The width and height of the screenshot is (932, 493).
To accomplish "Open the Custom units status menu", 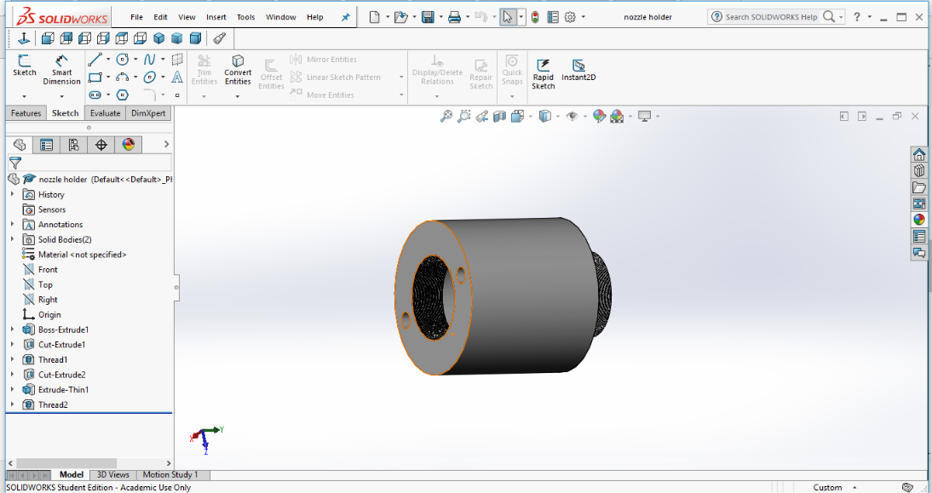I will (835, 487).
